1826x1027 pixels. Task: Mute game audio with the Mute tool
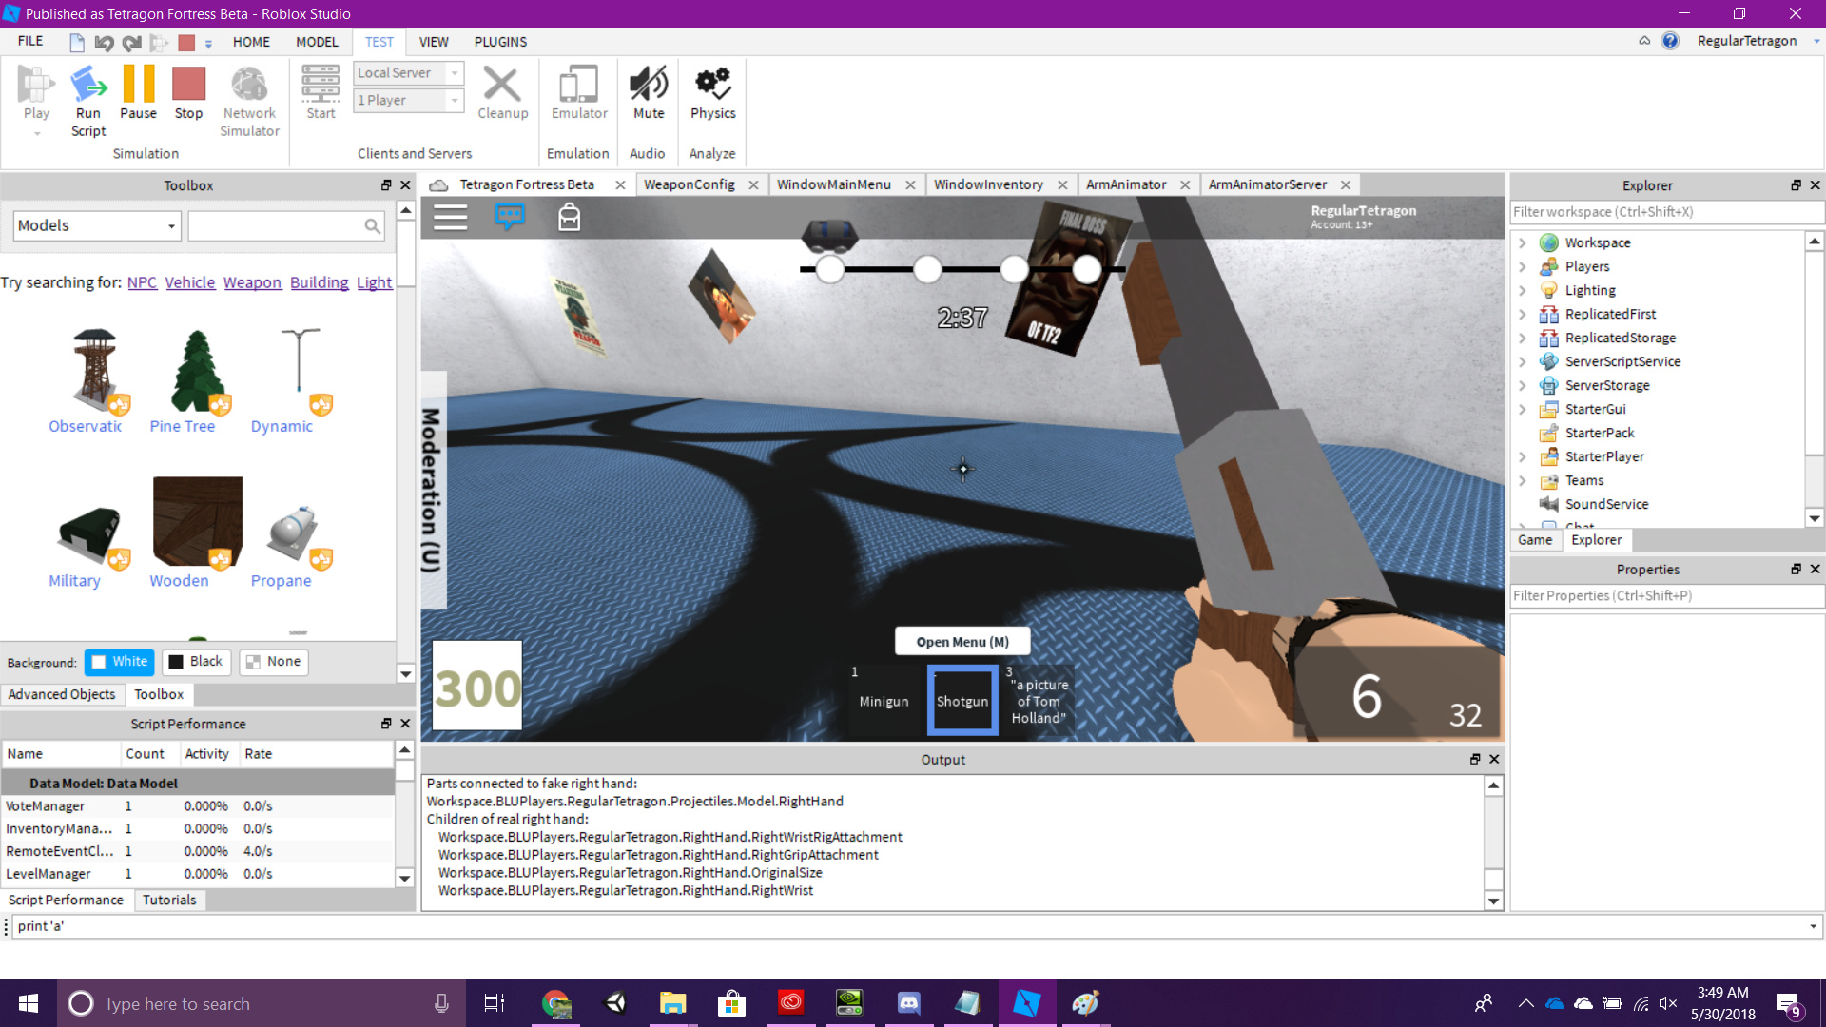pos(648,95)
